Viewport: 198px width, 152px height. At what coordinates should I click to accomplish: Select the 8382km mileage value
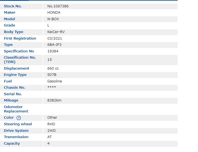coord(54,100)
